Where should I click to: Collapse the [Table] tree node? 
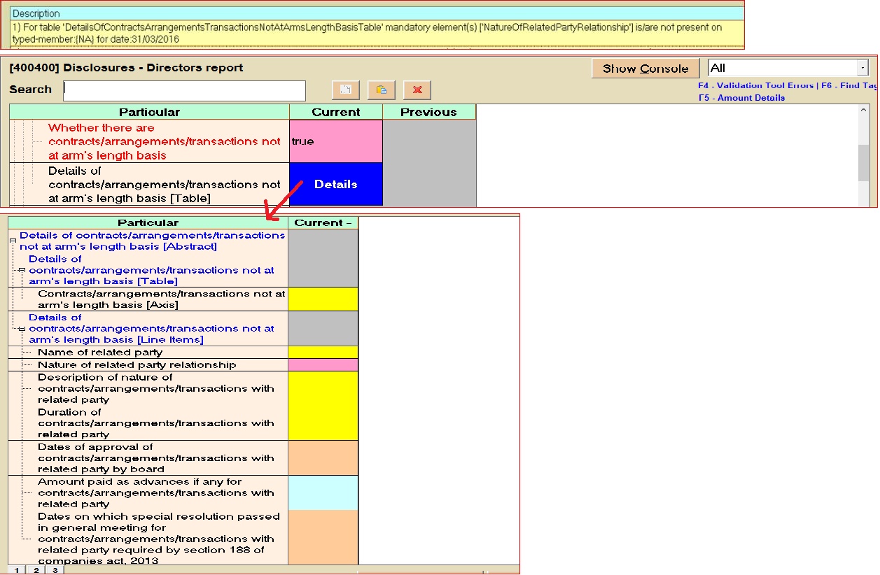(x=22, y=270)
